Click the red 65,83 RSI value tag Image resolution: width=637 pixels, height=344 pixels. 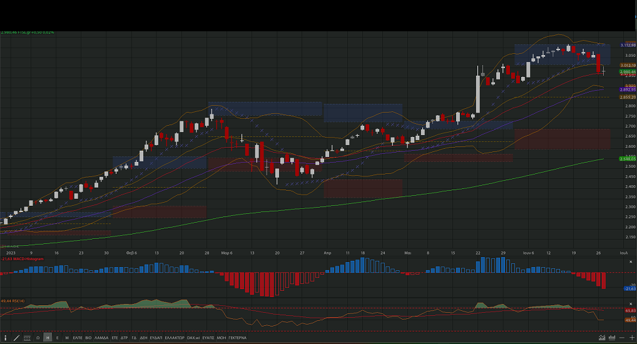pos(630,311)
